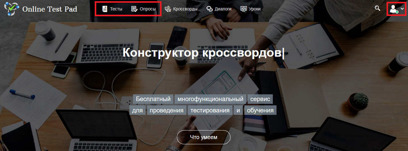This screenshot has height=151, width=408.
Task: Click the Кроссворды grid icon
Action: [x=168, y=9]
